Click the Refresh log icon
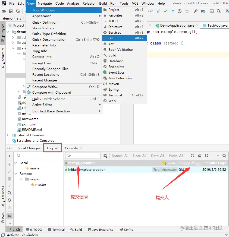The width and height of the screenshot is (229, 237). coord(192,156)
